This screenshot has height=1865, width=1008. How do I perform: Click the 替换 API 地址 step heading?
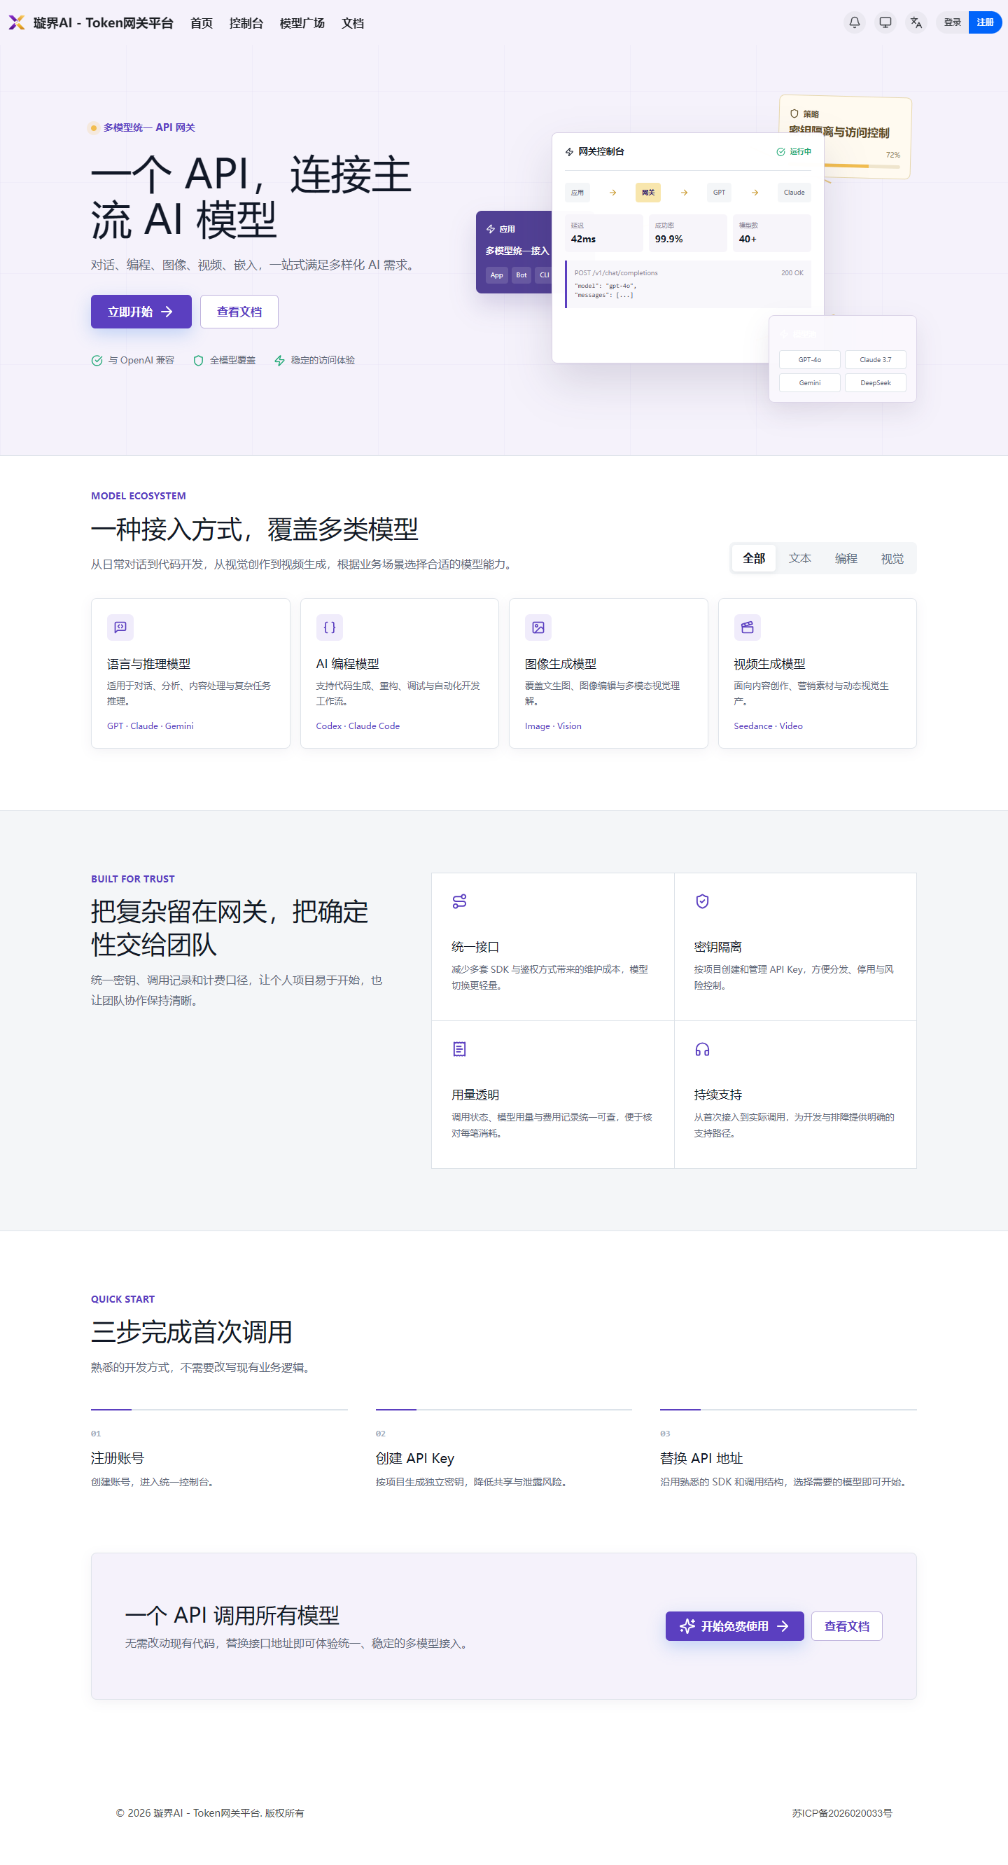[701, 1458]
